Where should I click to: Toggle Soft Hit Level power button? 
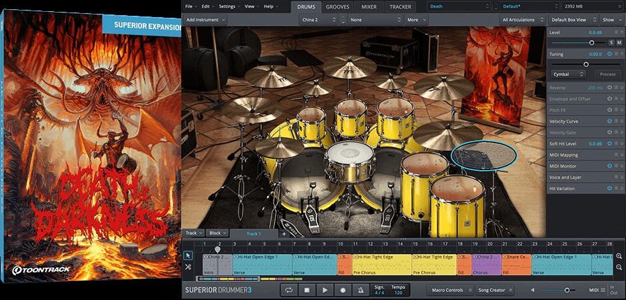pos(609,144)
